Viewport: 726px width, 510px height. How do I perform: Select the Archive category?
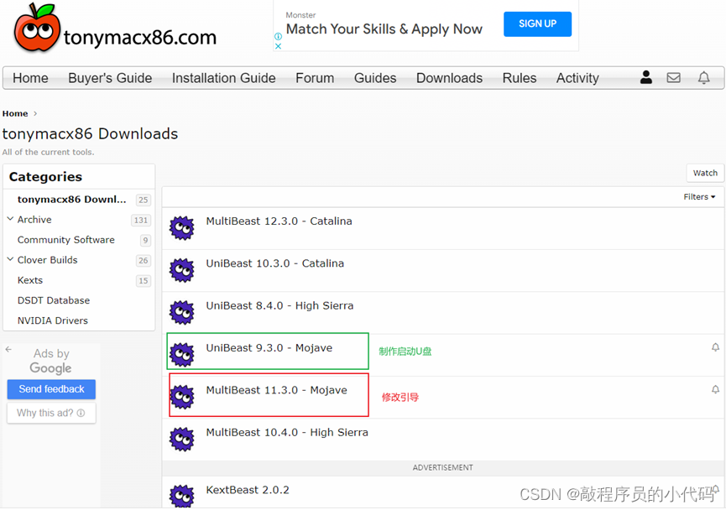[x=34, y=220]
